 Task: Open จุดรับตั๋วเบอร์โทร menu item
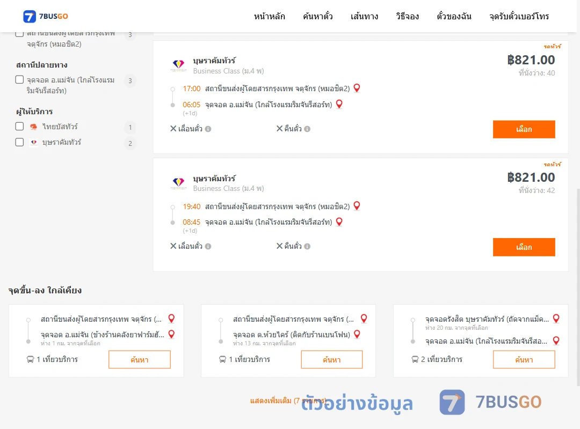519,16
